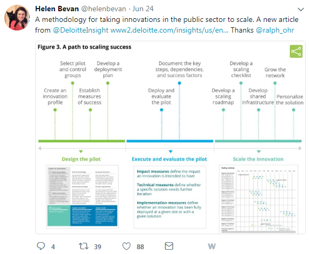Open the @helenbevan handle link
The width and height of the screenshot is (309, 254).
click(x=104, y=9)
